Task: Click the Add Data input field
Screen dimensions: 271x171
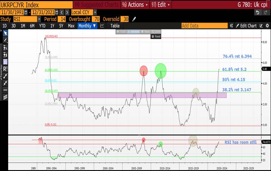Action: click(204, 26)
